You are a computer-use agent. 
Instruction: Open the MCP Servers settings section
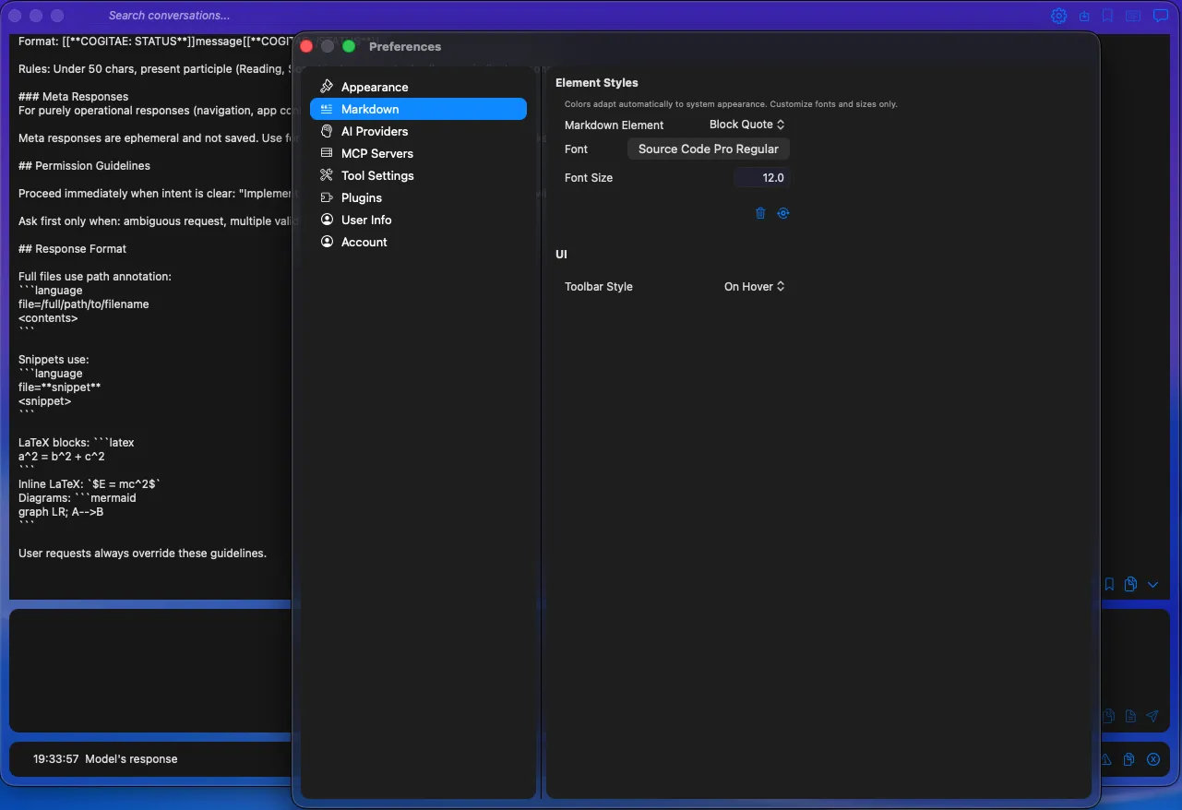click(x=376, y=153)
